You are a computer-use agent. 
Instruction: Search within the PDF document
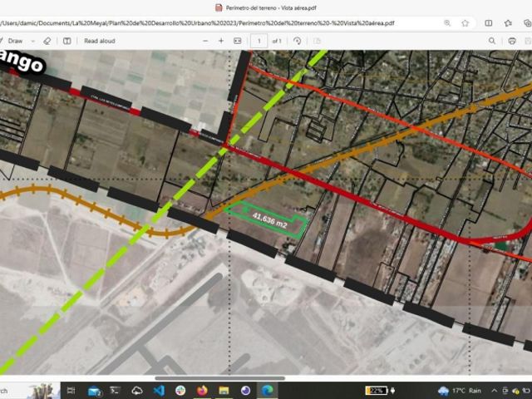[x=492, y=41]
